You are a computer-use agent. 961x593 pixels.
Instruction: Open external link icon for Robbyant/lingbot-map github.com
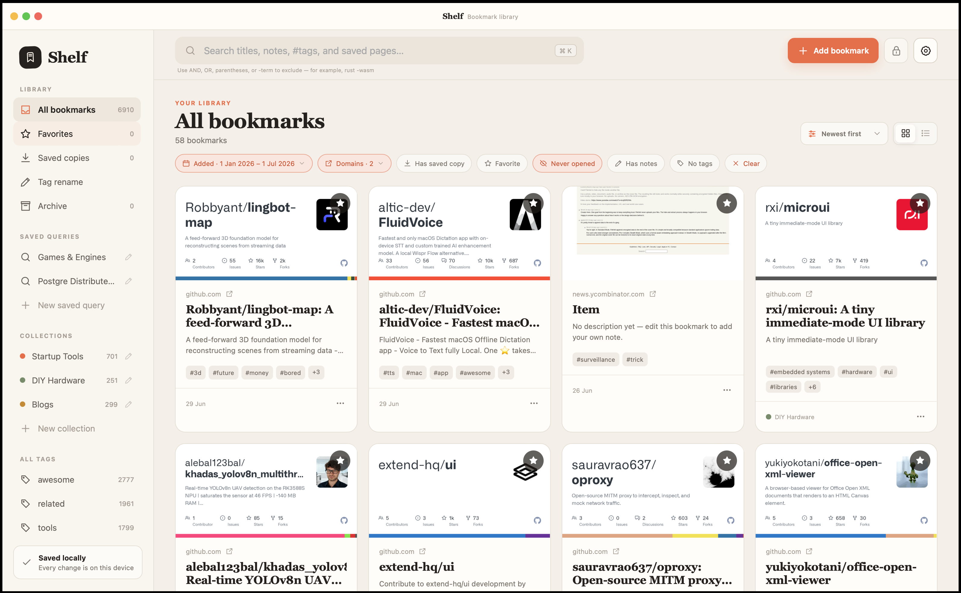[229, 294]
